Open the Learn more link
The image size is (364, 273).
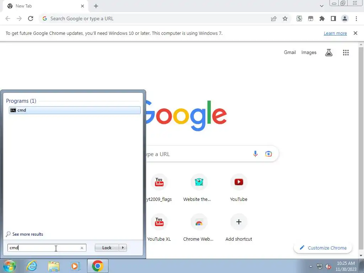pos(335,33)
